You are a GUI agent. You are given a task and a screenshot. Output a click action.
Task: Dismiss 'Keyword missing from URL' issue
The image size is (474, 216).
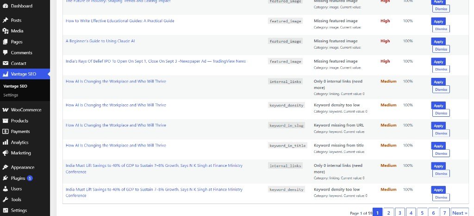pos(441,133)
